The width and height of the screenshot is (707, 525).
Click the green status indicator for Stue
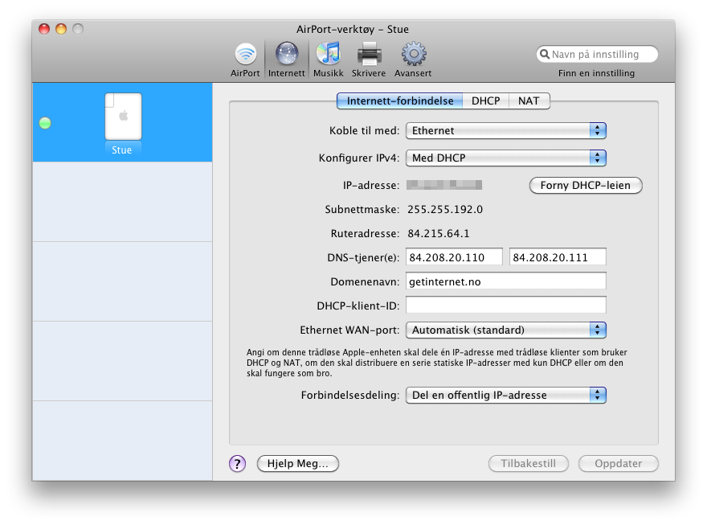(45, 123)
